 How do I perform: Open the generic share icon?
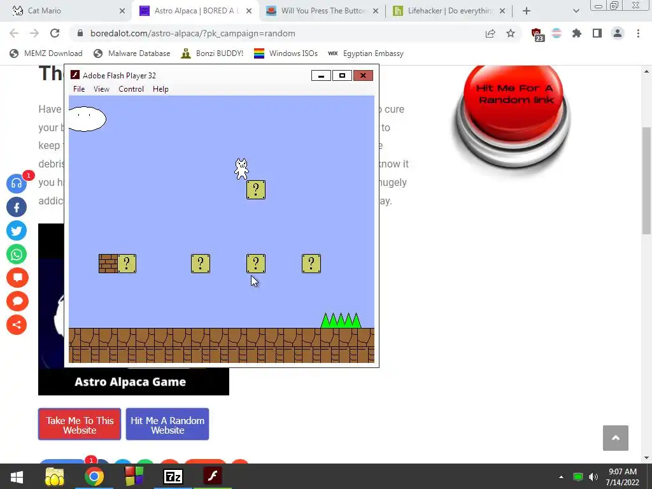(x=17, y=325)
